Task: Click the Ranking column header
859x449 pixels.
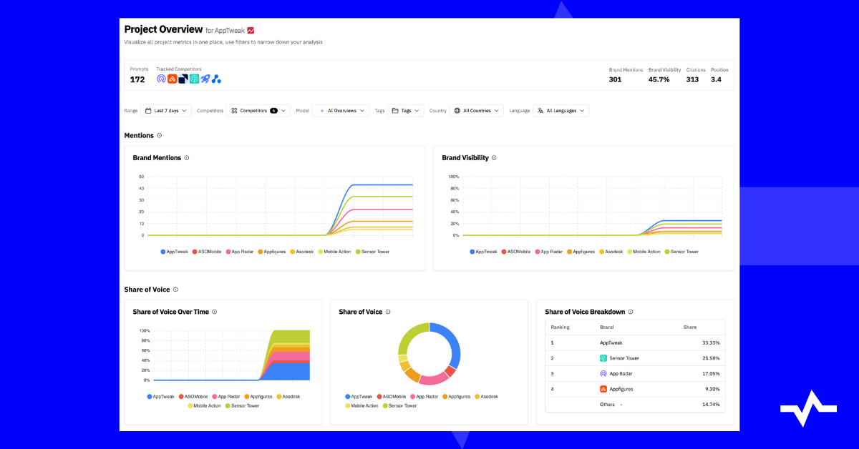Action: click(x=560, y=327)
